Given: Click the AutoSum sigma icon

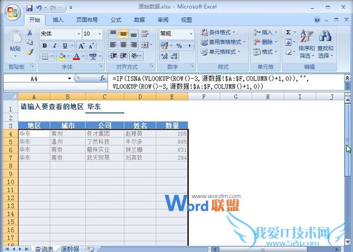Looking at the screenshot, I should tap(288, 32).
